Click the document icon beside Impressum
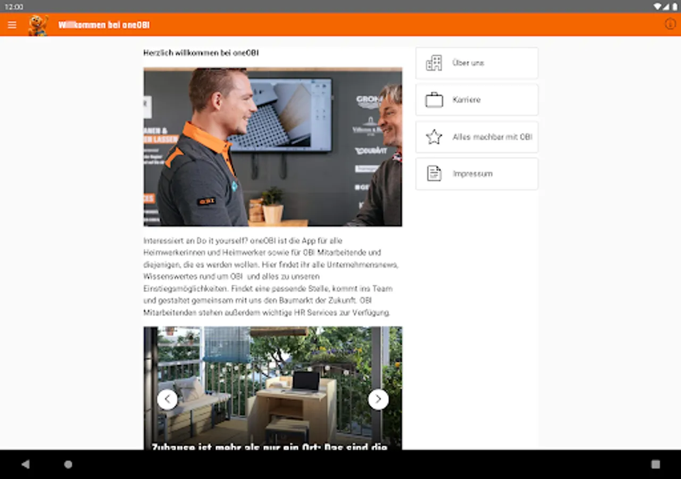The height and width of the screenshot is (479, 681). [434, 174]
